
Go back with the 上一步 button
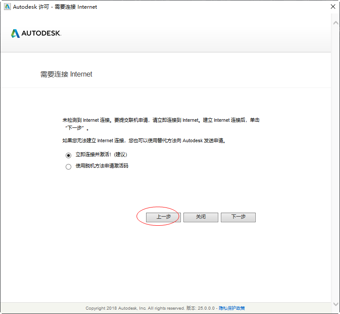pyautogui.click(x=163, y=217)
